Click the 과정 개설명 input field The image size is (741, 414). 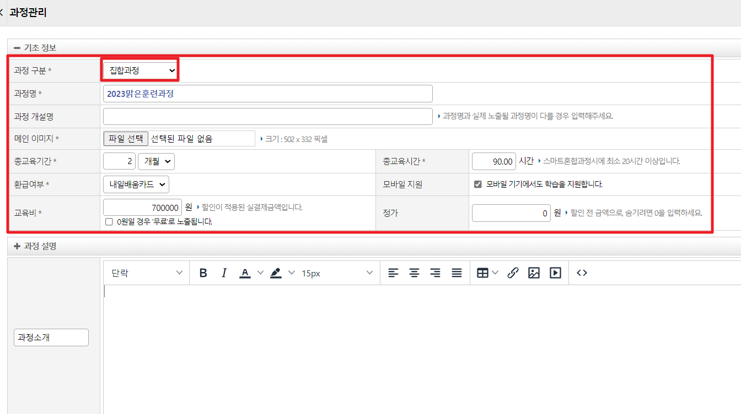267,116
